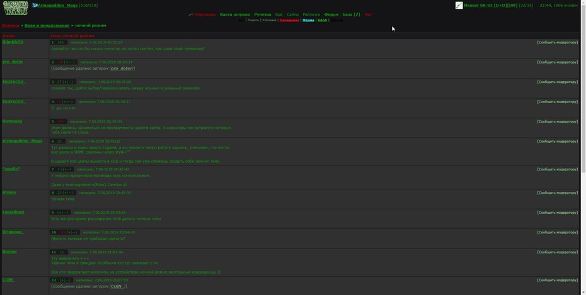Click the icon beside Armageddon_Mega username
Viewport: 586px width, 295px height.
[x=35, y=5]
